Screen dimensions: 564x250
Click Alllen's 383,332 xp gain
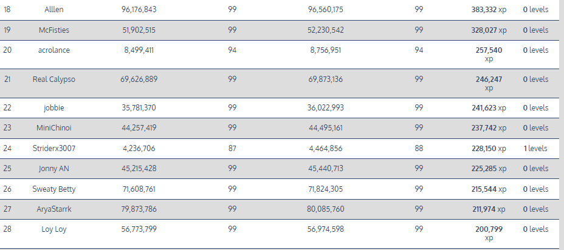pyautogui.click(x=489, y=10)
